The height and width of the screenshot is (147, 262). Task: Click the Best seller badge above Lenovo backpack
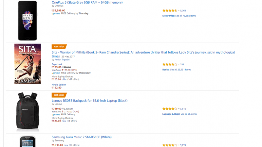point(59,95)
